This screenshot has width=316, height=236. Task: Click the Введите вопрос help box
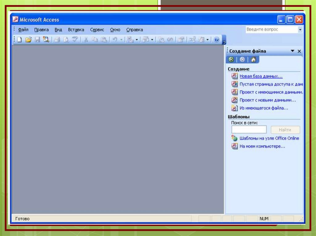pos(272,30)
